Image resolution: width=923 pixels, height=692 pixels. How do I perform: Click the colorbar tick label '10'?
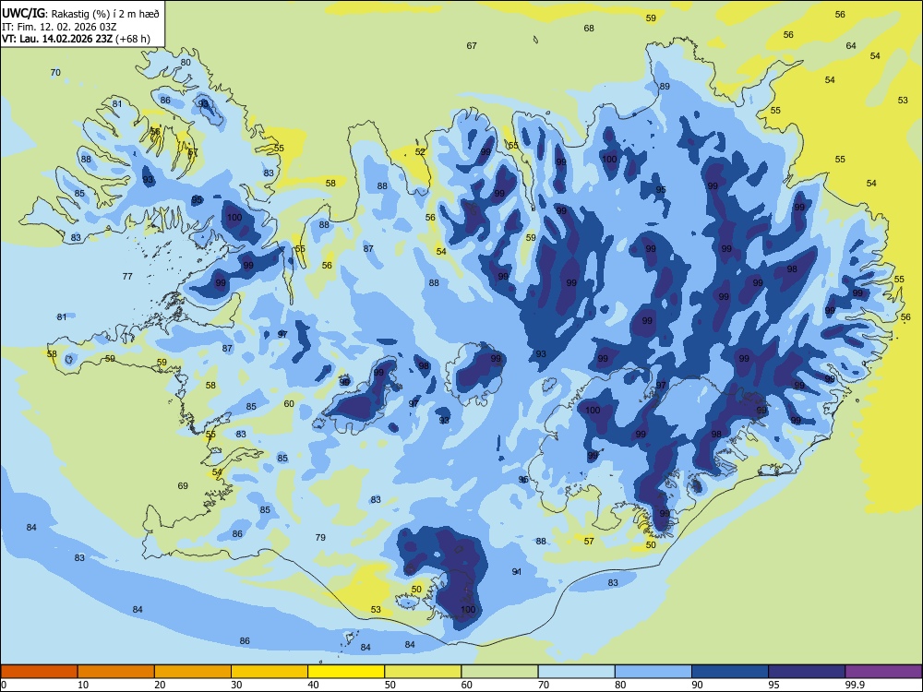(83, 685)
